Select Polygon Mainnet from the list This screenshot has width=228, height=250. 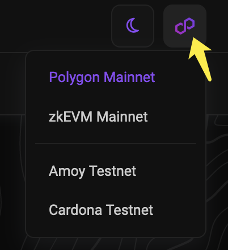102,77
